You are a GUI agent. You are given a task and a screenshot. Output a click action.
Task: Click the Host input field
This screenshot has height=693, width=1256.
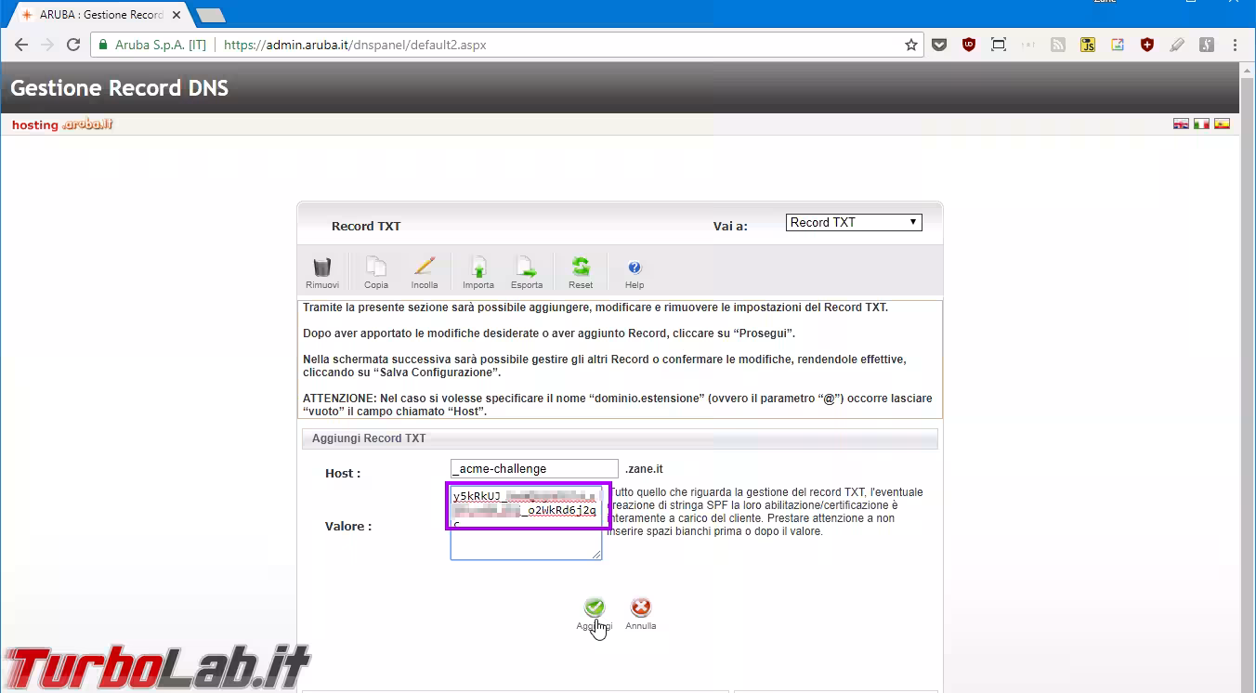(x=534, y=469)
